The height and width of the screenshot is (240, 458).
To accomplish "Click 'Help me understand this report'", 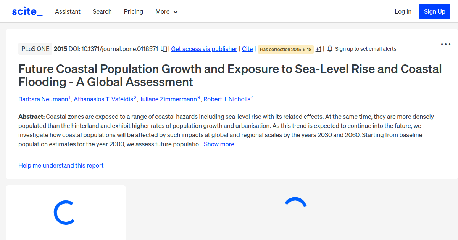I will click(x=61, y=165).
